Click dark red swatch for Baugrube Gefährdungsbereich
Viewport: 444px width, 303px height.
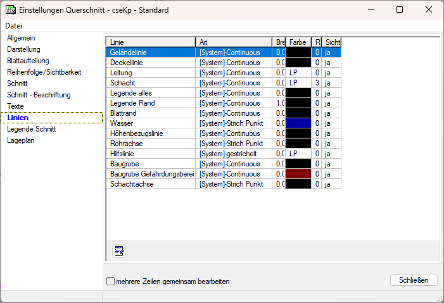pos(298,174)
